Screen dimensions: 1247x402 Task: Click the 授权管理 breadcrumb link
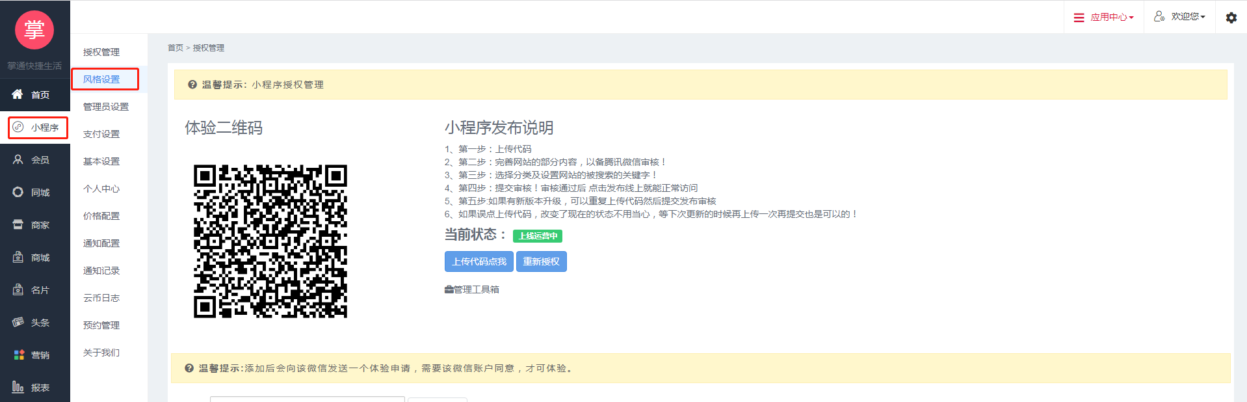coord(209,48)
